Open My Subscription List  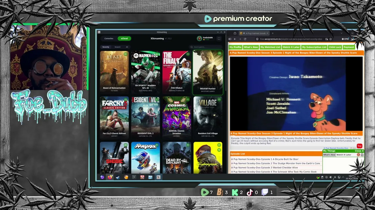click(x=314, y=47)
